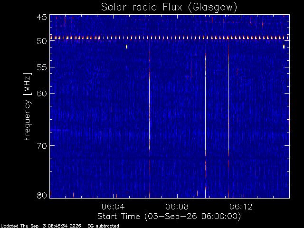This screenshot has height=228, width=304.
Task: Click the bright vertical burst just after 06:11
Action: pos(228,120)
